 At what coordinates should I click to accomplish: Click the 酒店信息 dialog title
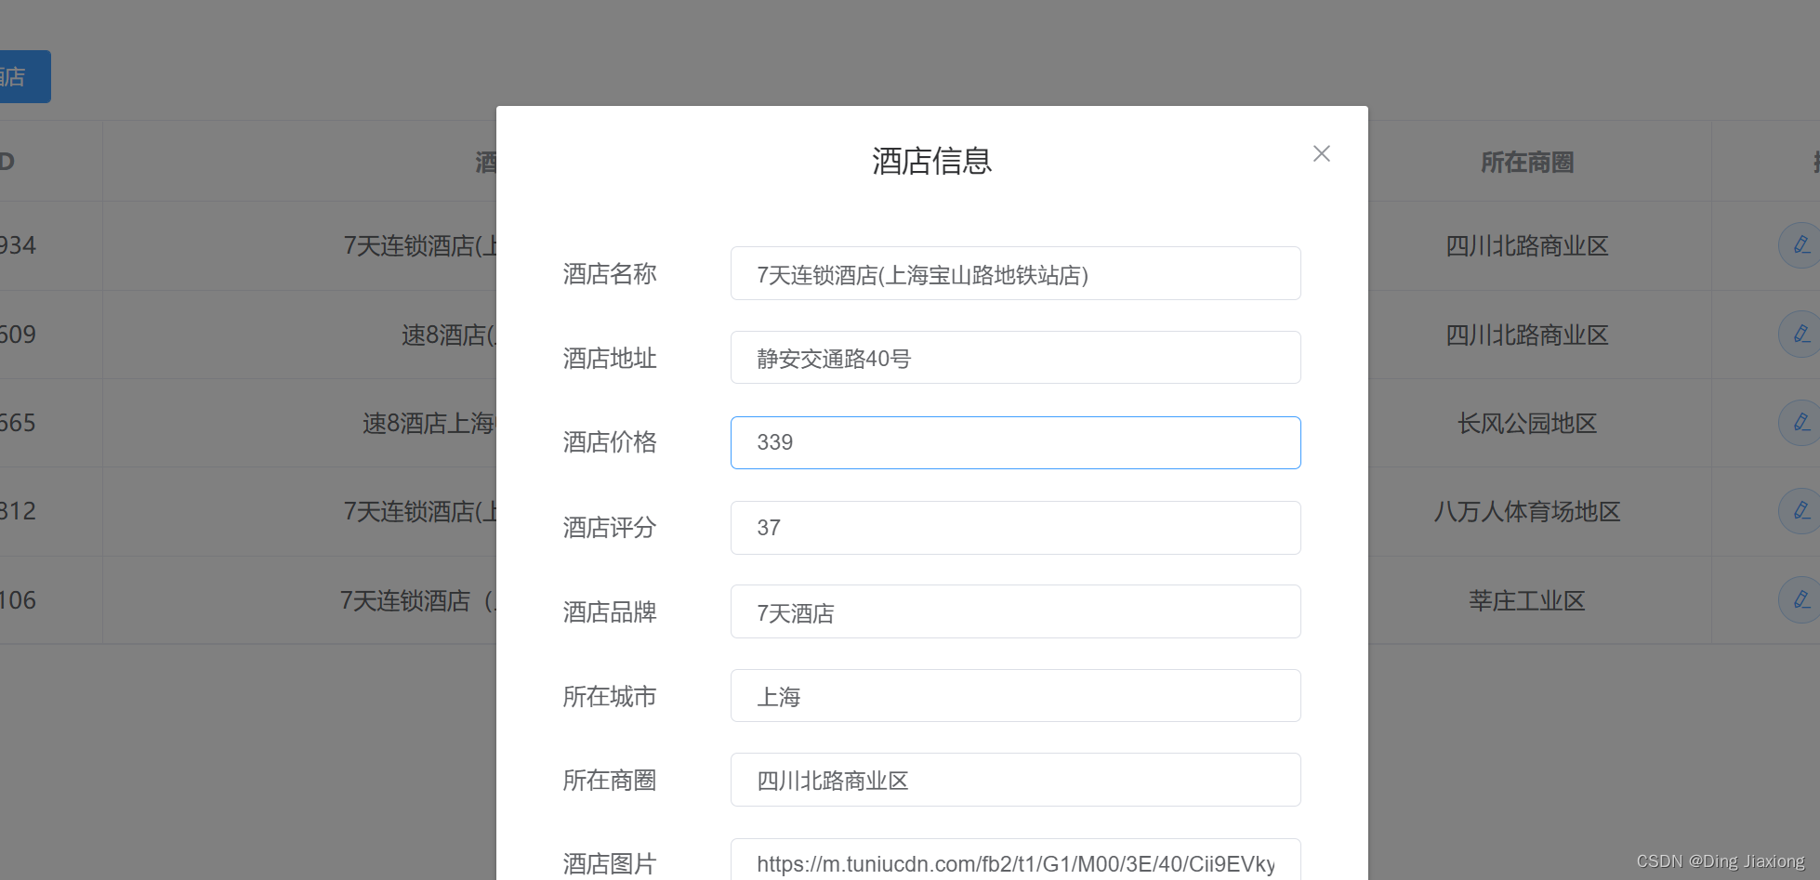coord(931,161)
